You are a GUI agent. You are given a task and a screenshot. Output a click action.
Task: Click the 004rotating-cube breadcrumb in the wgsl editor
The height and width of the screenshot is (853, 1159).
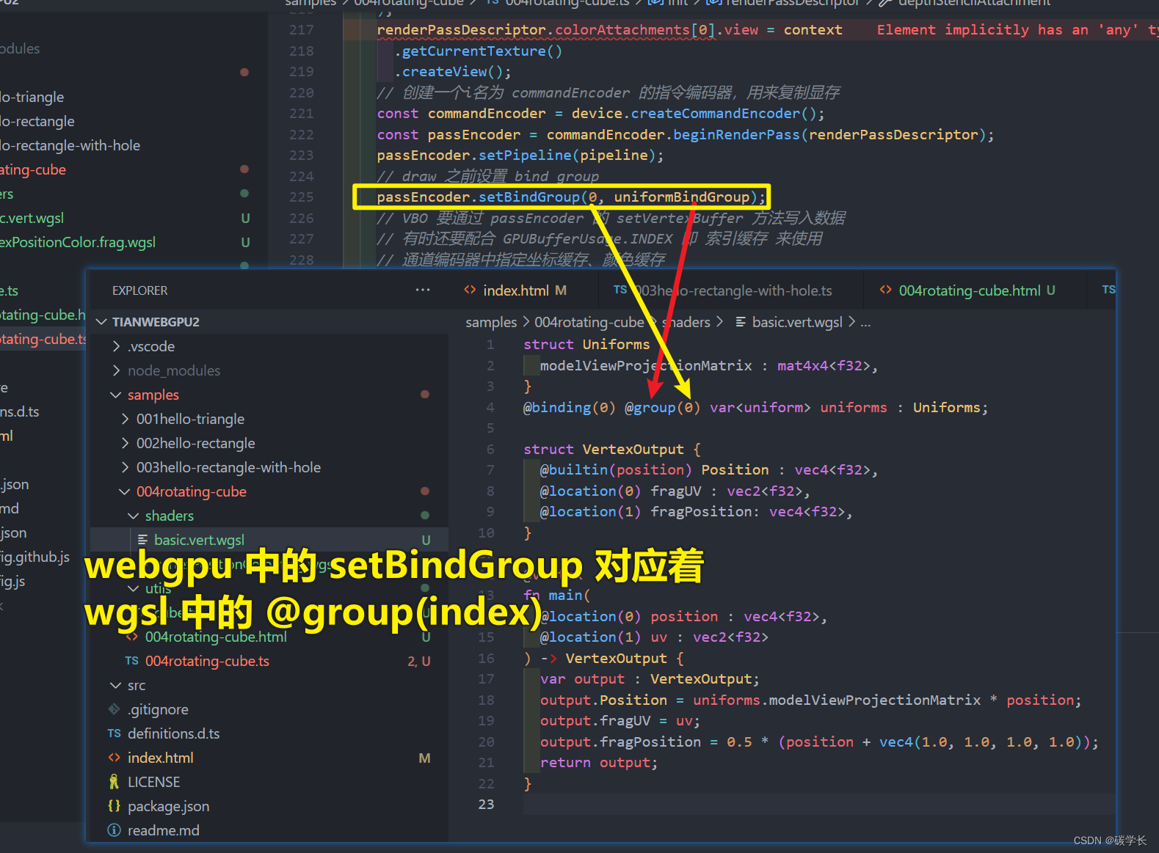tap(589, 322)
